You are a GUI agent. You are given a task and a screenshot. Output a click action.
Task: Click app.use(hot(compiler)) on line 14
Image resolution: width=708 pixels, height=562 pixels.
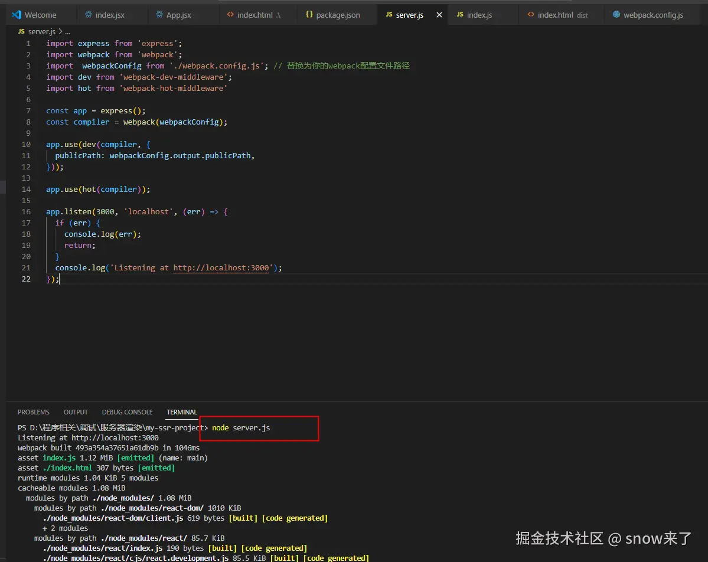(98, 189)
